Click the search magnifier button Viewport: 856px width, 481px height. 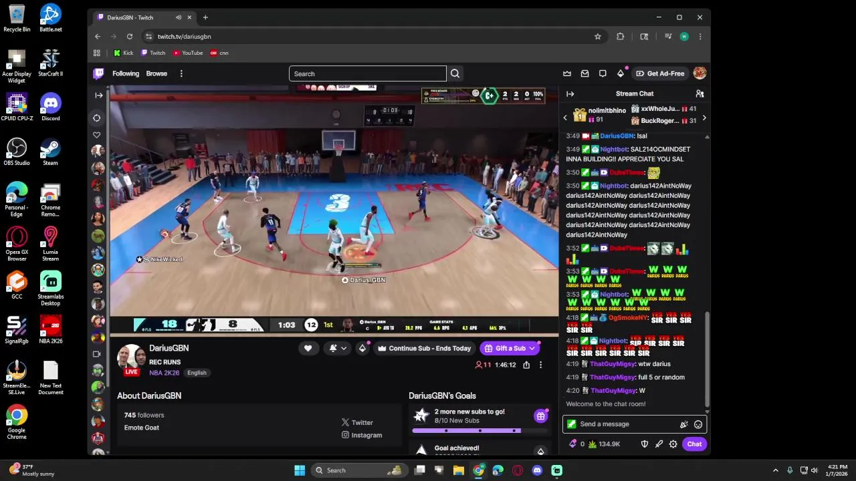pos(455,73)
